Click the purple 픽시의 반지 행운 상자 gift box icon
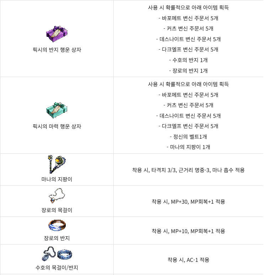 pos(57,34)
